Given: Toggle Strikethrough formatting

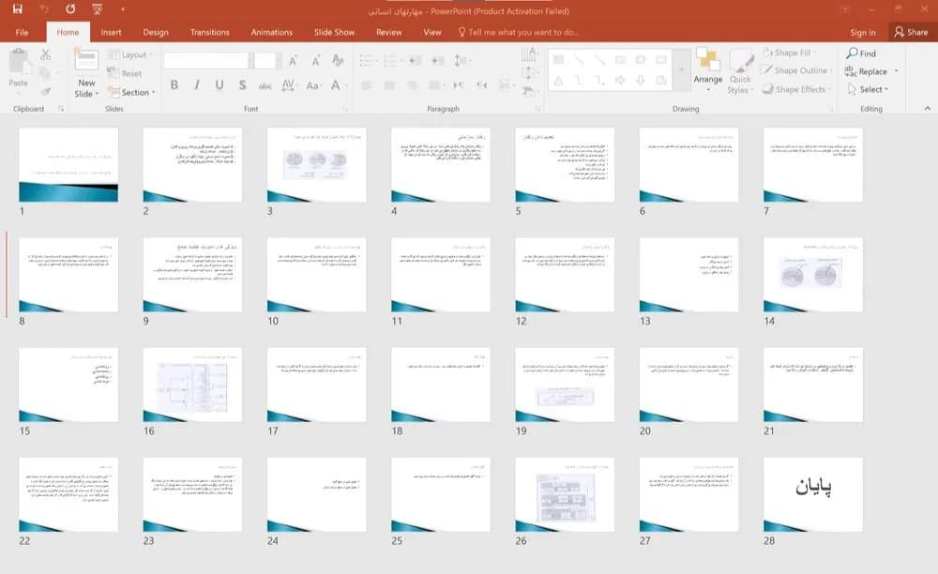Looking at the screenshot, I should tap(265, 85).
